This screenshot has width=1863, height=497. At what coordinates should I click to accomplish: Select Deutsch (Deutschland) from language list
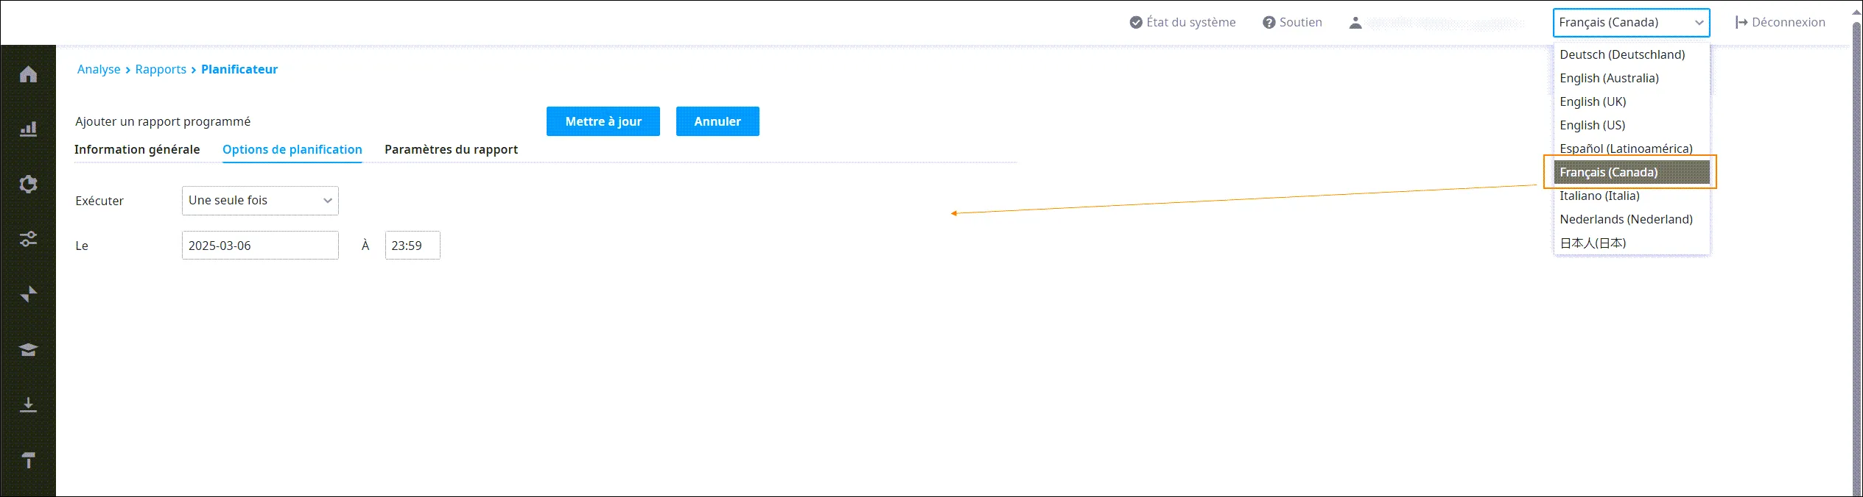pos(1631,54)
